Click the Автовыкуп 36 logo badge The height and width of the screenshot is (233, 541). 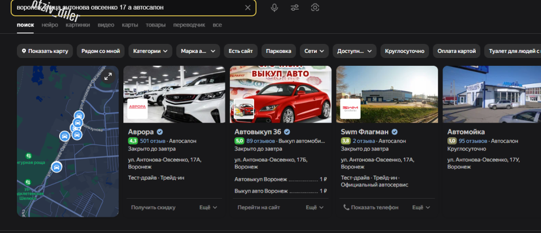click(x=244, y=109)
